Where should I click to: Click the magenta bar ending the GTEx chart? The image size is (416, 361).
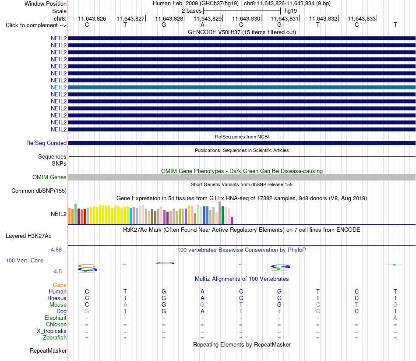coord(232,220)
